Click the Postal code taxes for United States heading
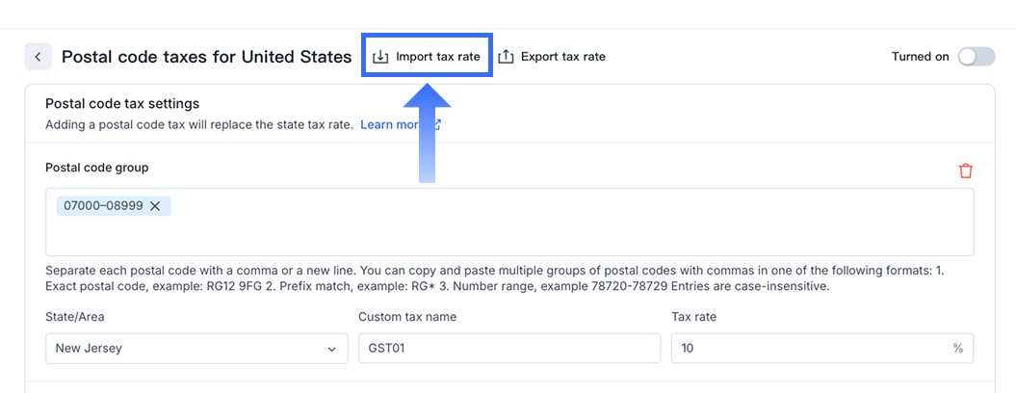The image size is (1016, 393). pyautogui.click(x=207, y=57)
